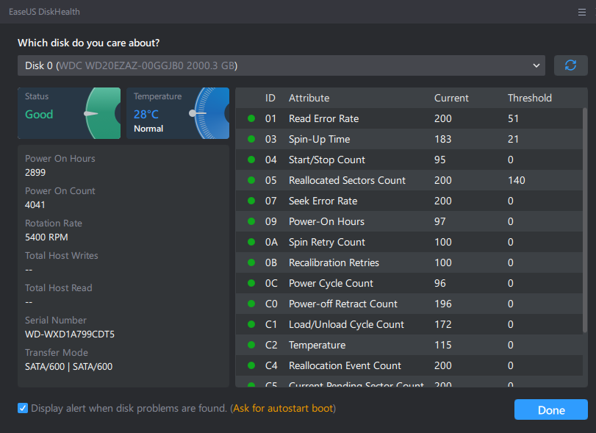Click the Current value 183
The image size is (596, 433).
click(443, 139)
